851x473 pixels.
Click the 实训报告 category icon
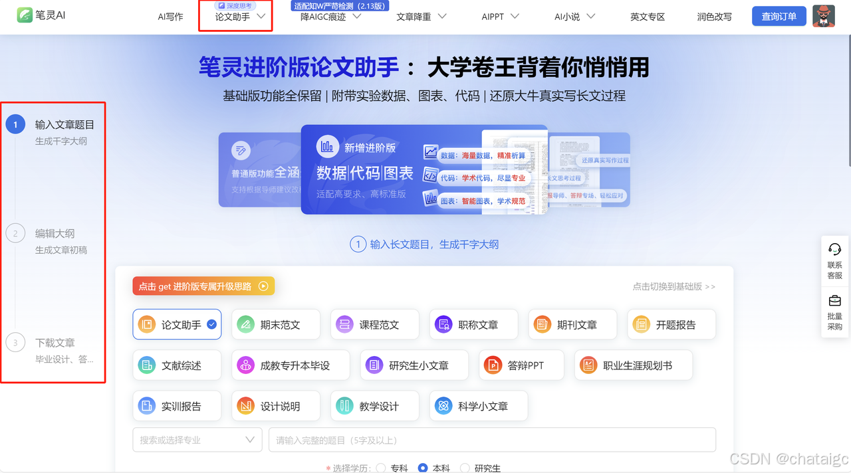click(x=146, y=406)
